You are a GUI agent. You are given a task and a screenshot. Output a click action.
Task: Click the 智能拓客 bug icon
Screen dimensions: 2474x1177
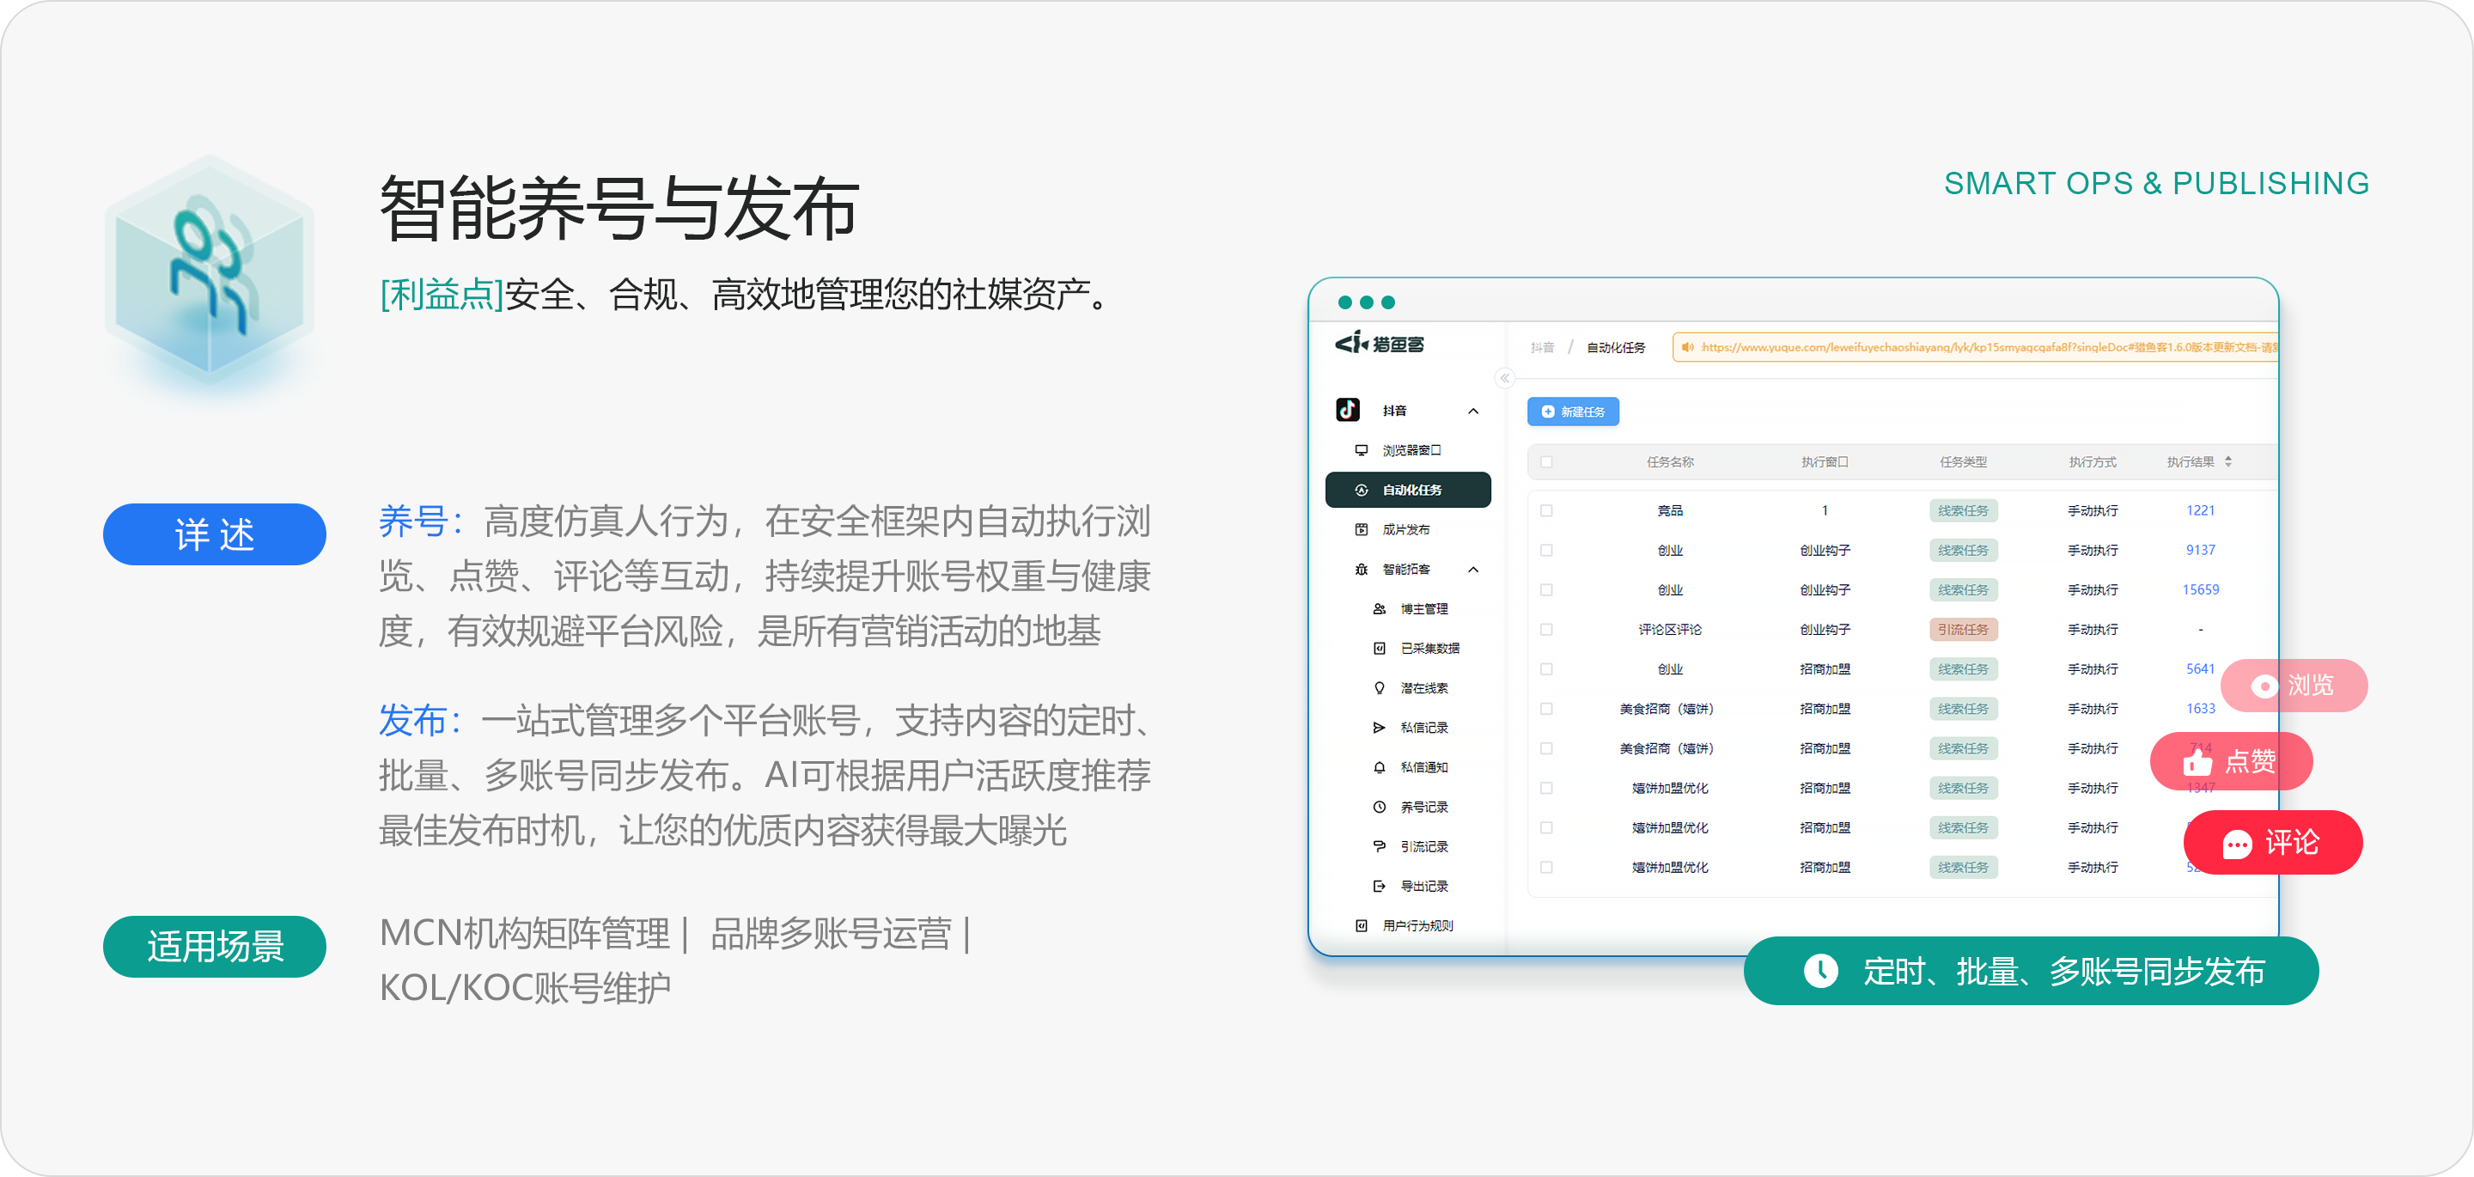click(1361, 570)
